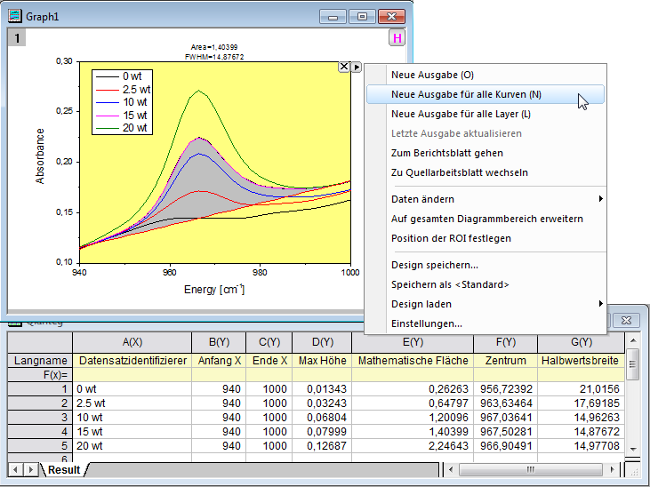650x487 pixels.
Task: Click the green '20 wt' legend line
Action: coord(108,129)
